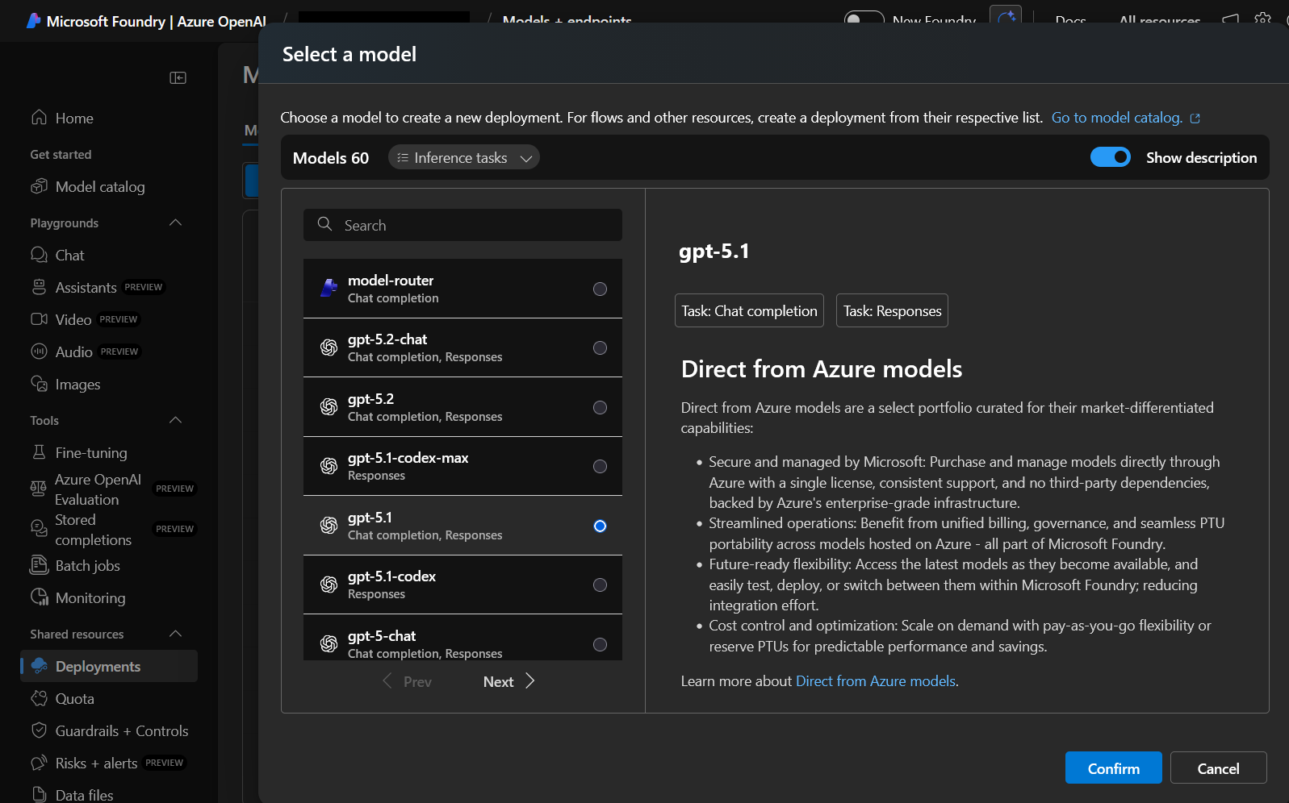
Task: Click the Assistants icon in sidebar
Action: 39,287
